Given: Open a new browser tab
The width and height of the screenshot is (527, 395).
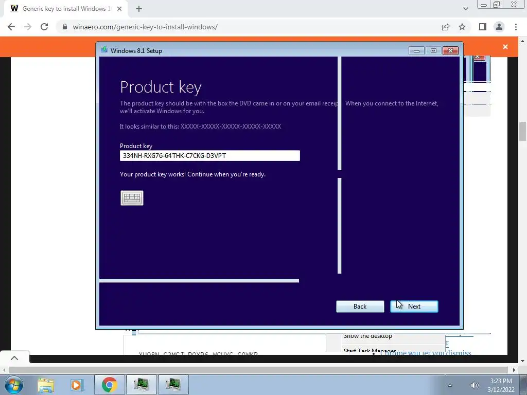Looking at the screenshot, I should [x=139, y=9].
